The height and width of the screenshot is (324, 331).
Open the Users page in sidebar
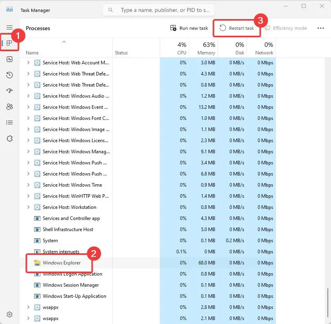pos(10,107)
